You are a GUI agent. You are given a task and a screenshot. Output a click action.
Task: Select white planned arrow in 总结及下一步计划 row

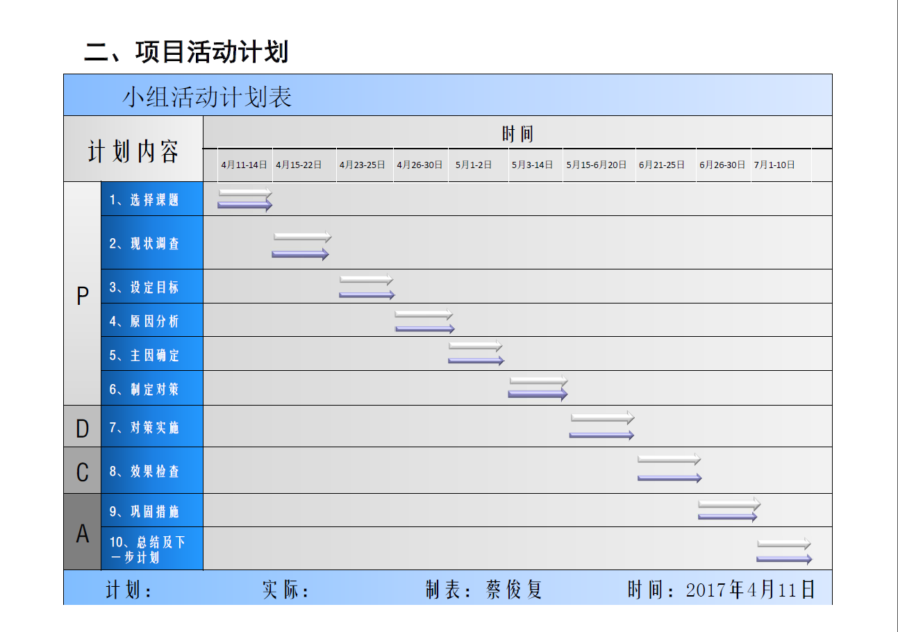[x=784, y=543]
